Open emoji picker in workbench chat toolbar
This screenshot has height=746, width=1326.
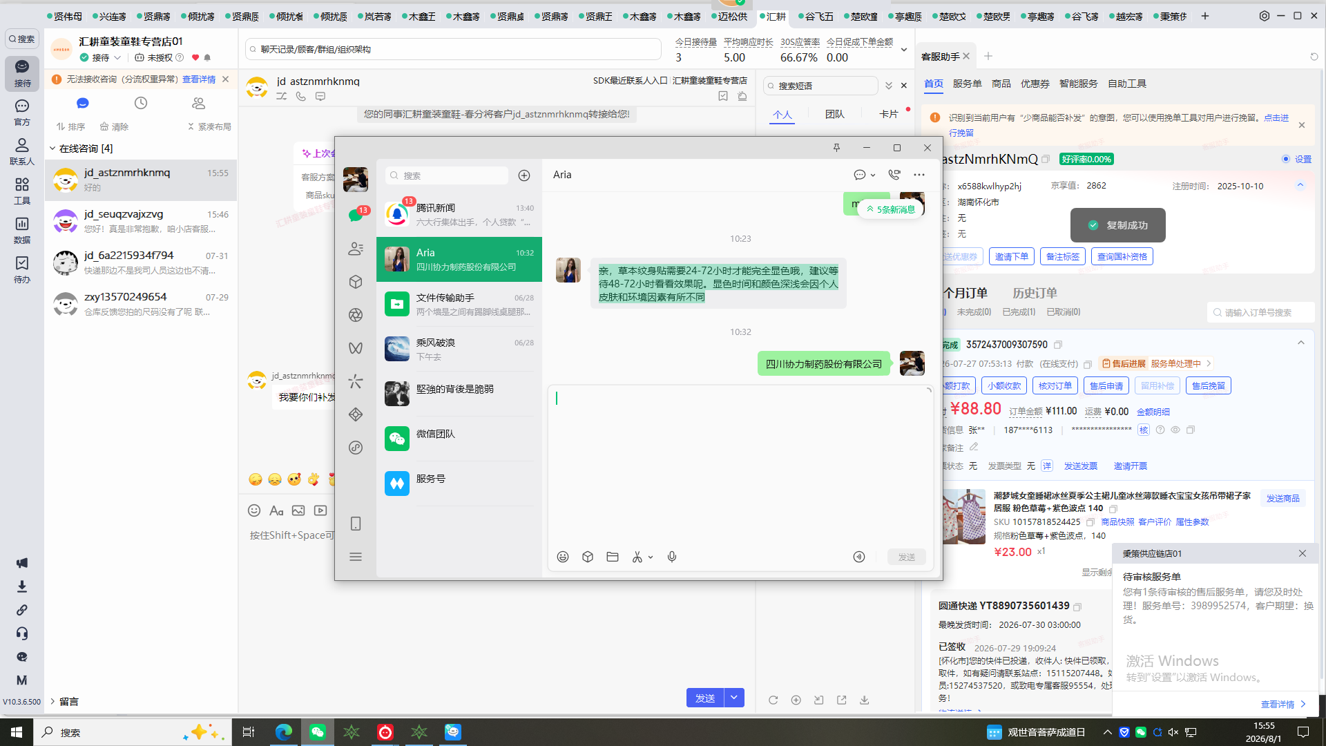click(254, 510)
